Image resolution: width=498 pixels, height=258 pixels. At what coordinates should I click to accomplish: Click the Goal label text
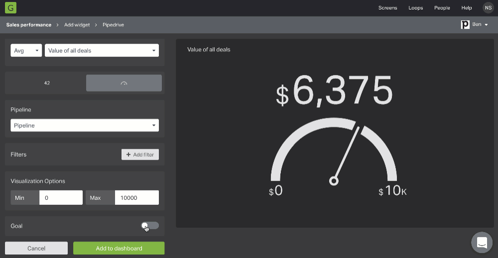[16, 226]
